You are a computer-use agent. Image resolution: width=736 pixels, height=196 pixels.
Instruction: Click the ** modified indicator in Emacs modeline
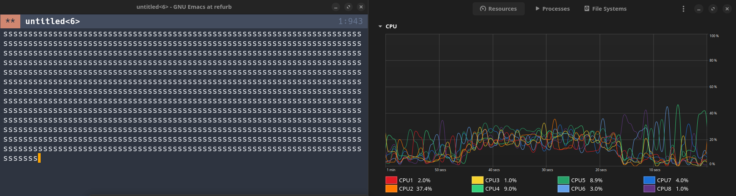[10, 21]
